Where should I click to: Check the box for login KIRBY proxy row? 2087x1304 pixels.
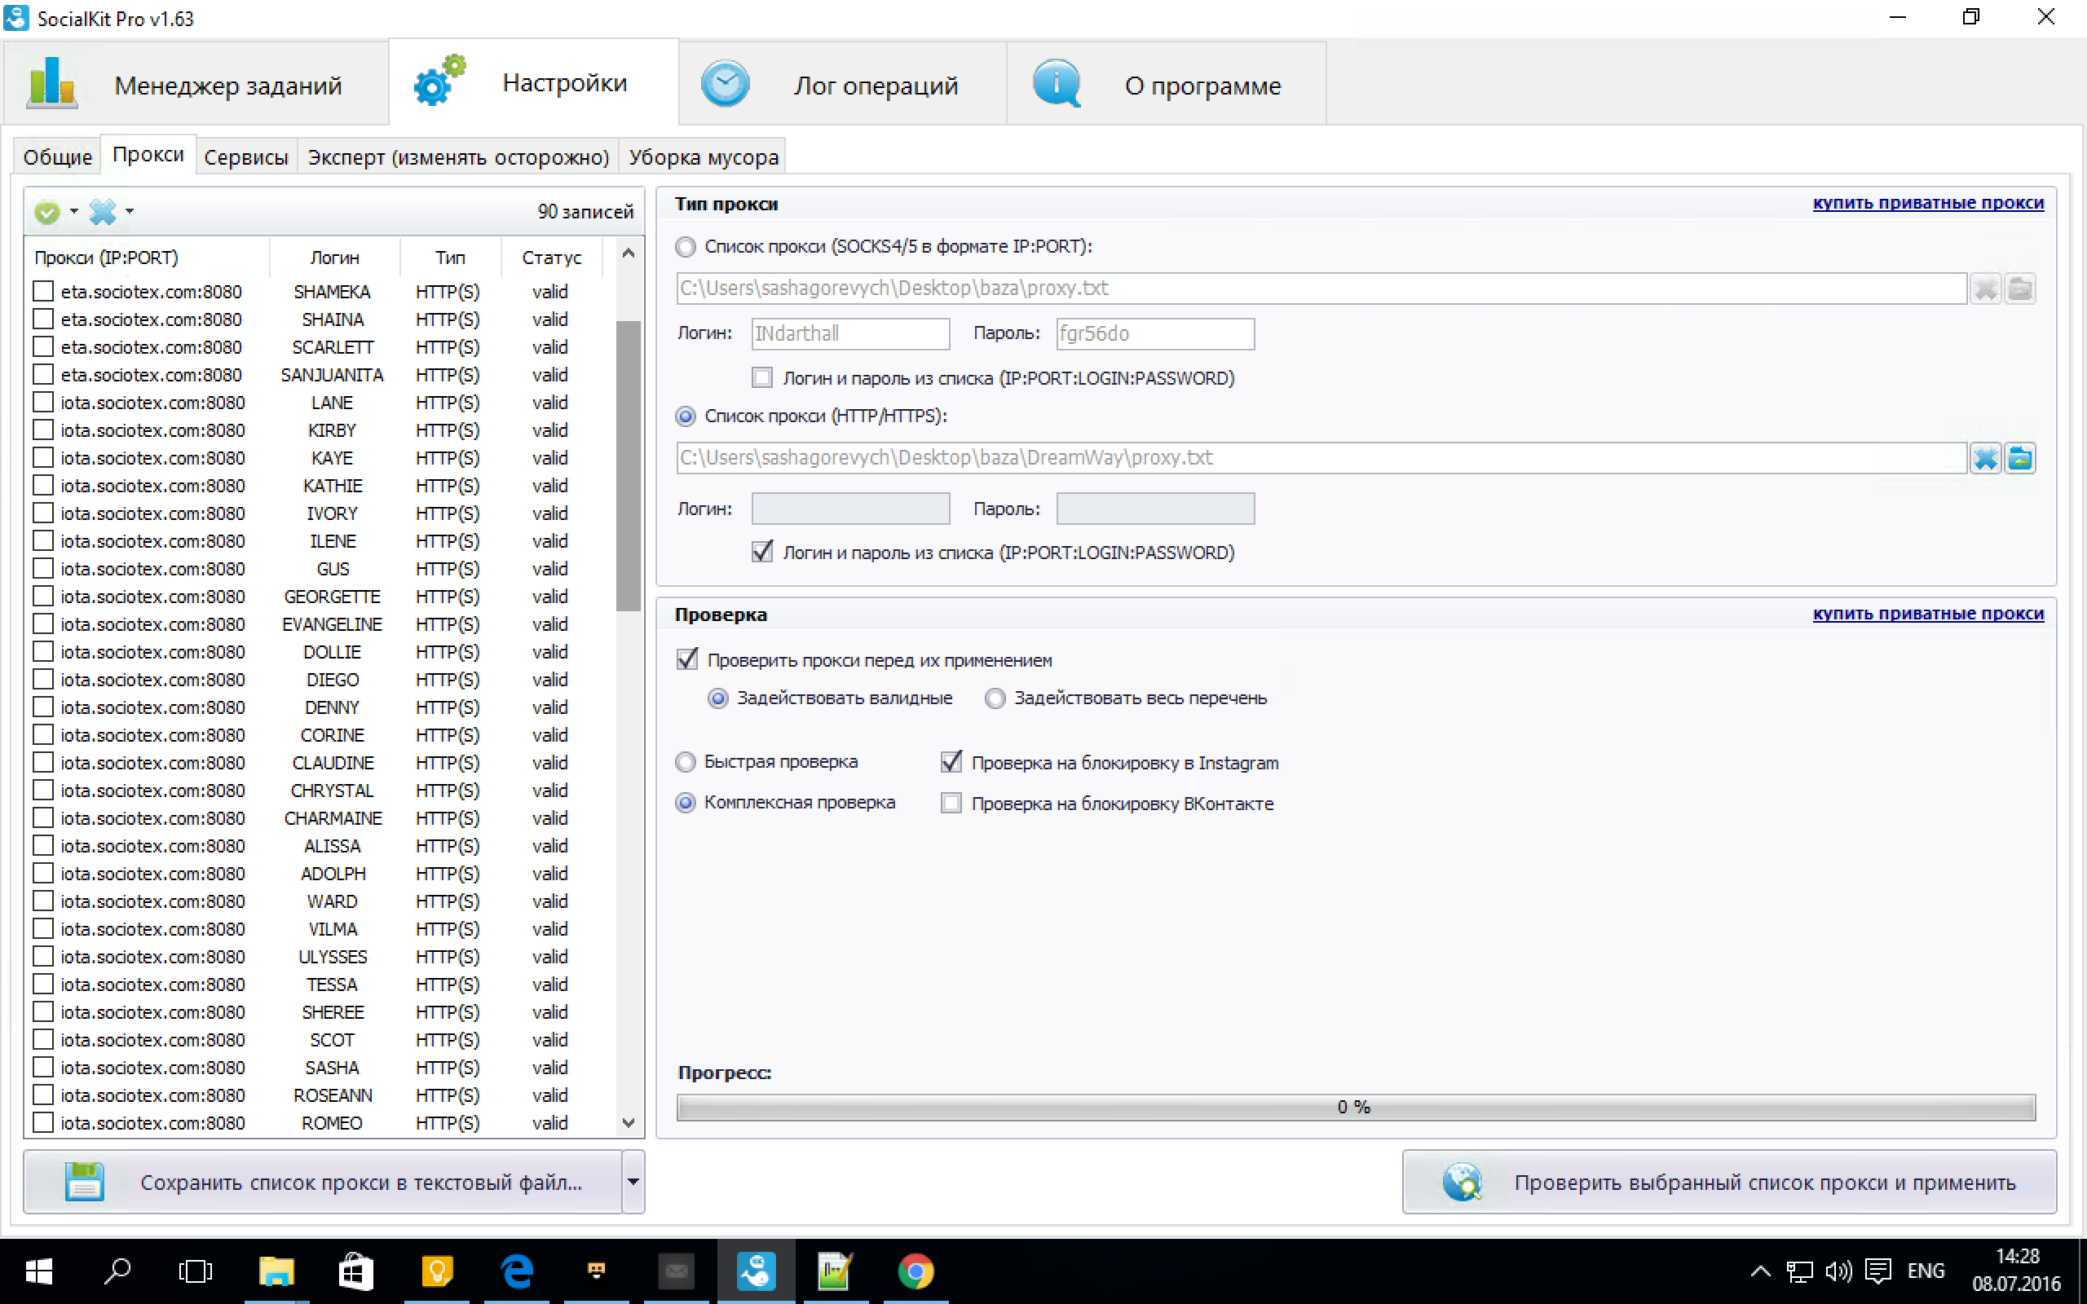tap(43, 430)
